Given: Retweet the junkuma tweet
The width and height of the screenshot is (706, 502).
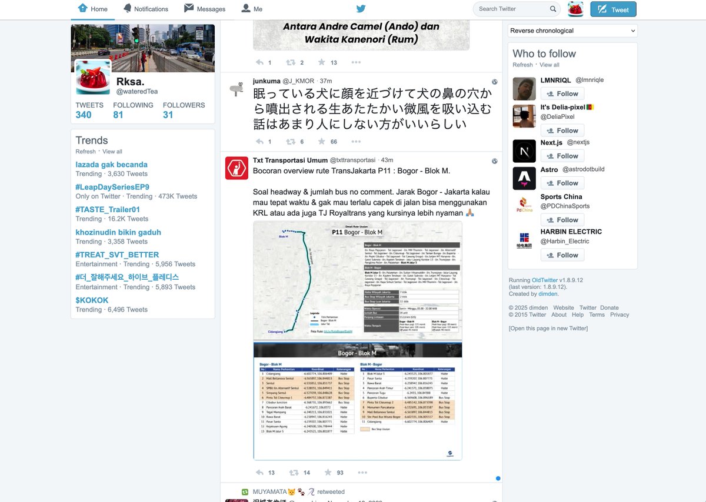Looking at the screenshot, I should [291, 142].
